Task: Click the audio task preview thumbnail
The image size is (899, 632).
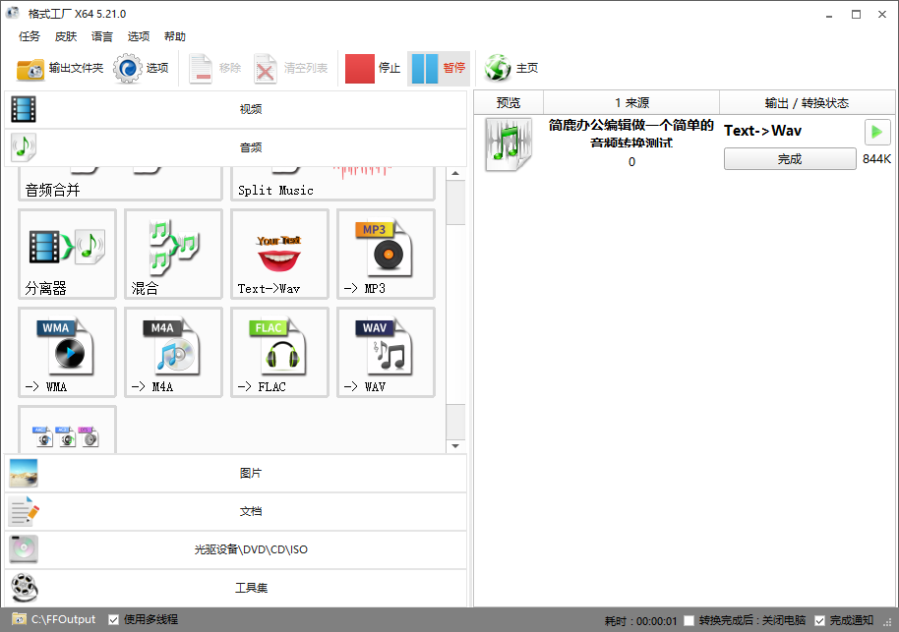Action: pyautogui.click(x=508, y=144)
